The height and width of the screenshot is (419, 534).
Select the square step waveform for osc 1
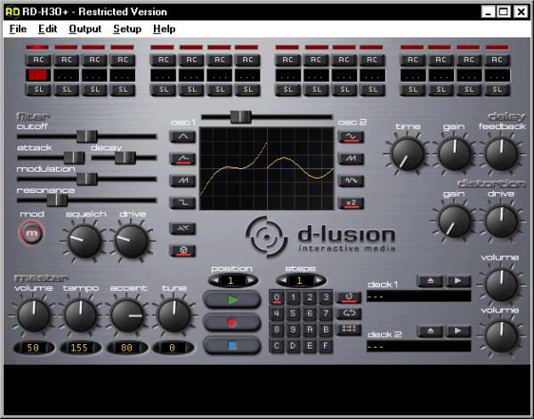point(182,203)
